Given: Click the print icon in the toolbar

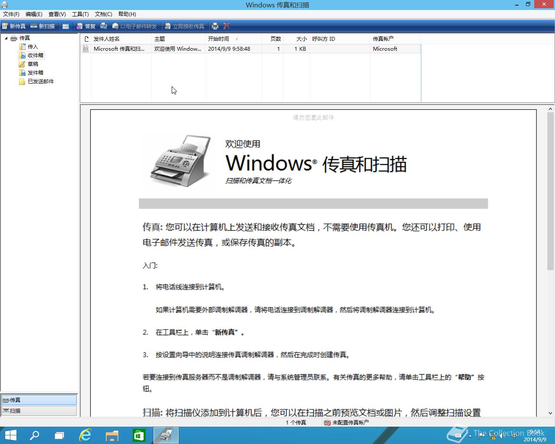Looking at the screenshot, I should pos(215,26).
